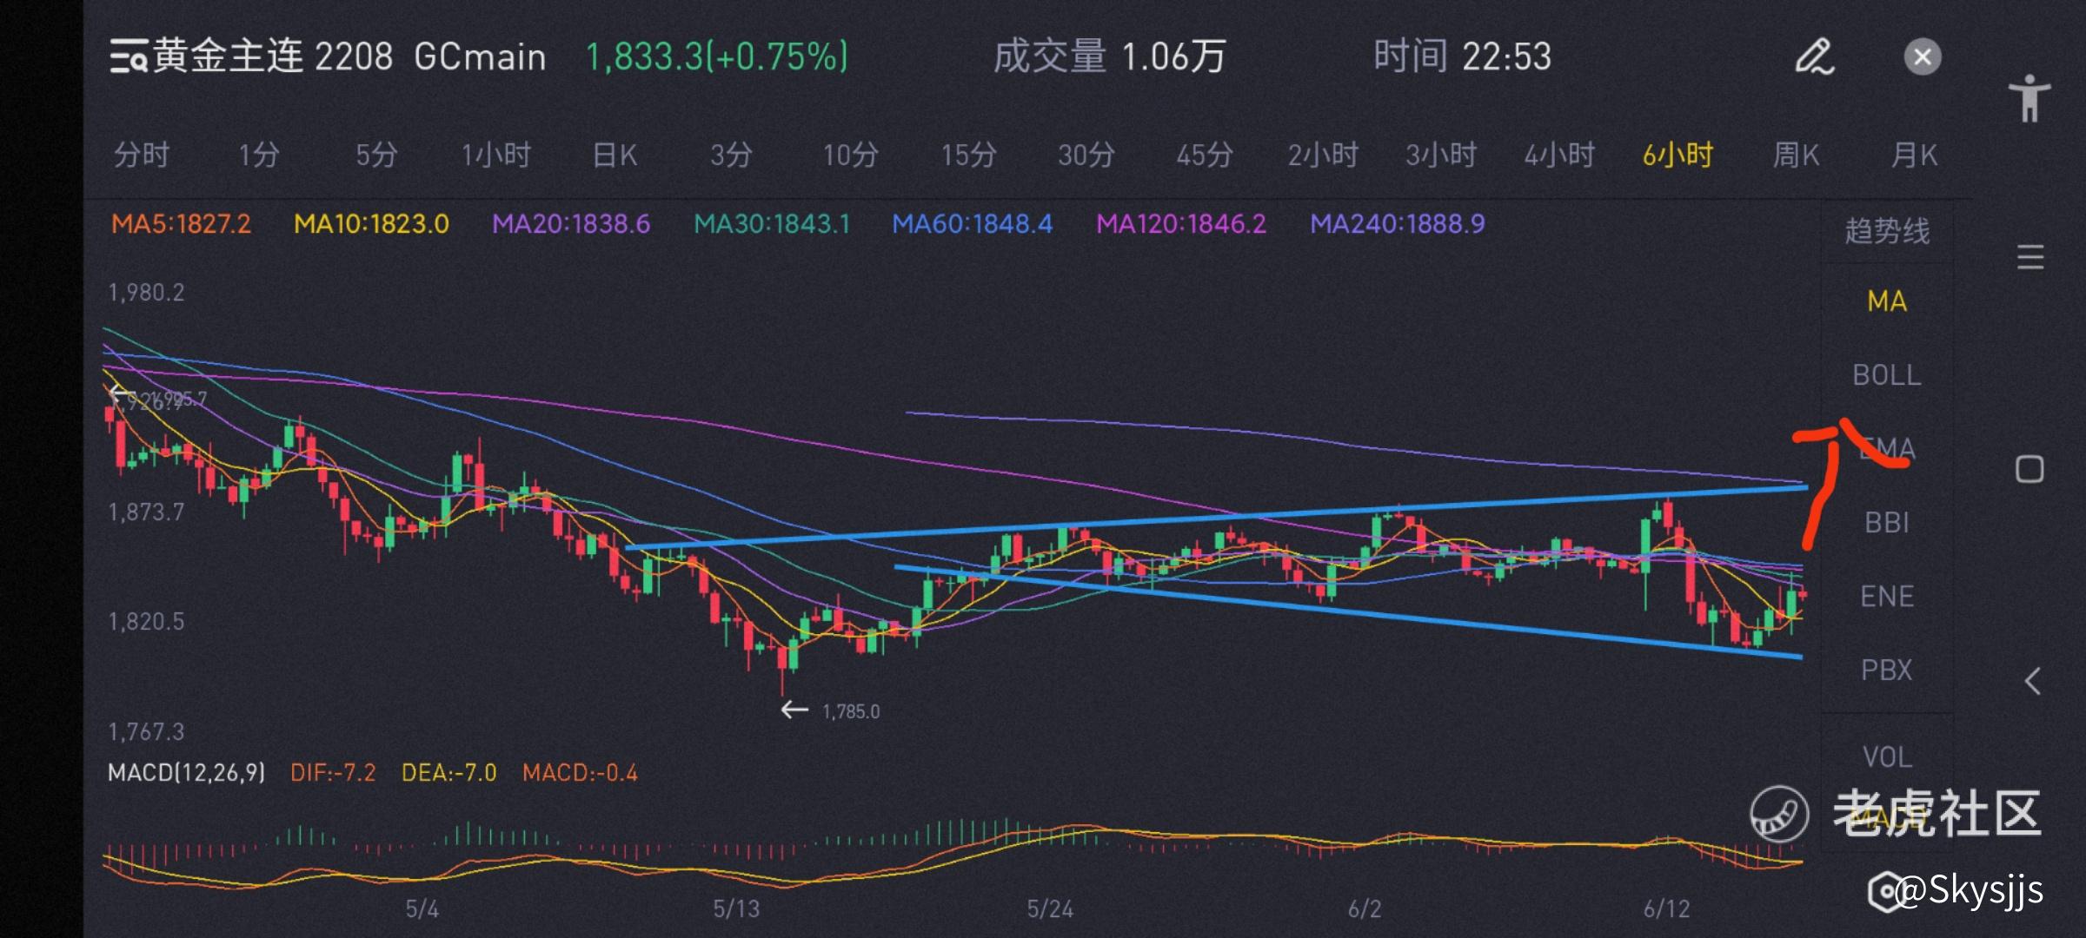Click the MACD(12,26,9) parameters label
Image resolution: width=2086 pixels, height=938 pixels.
pos(186,772)
